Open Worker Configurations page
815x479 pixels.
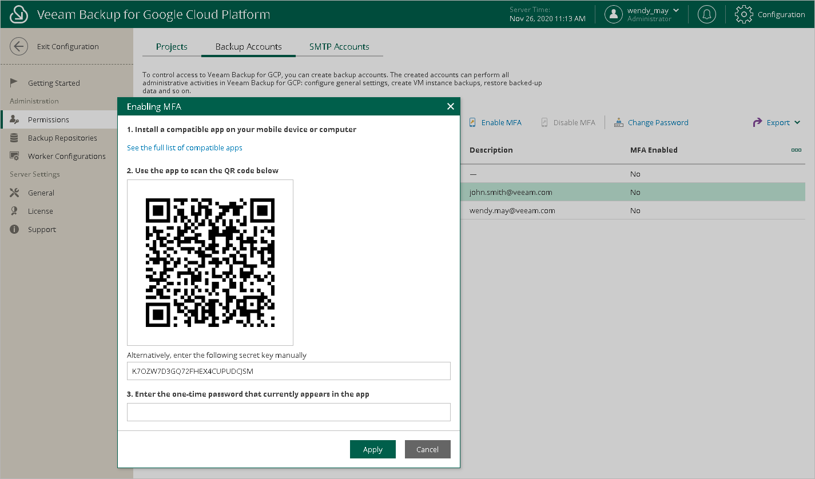coord(67,156)
